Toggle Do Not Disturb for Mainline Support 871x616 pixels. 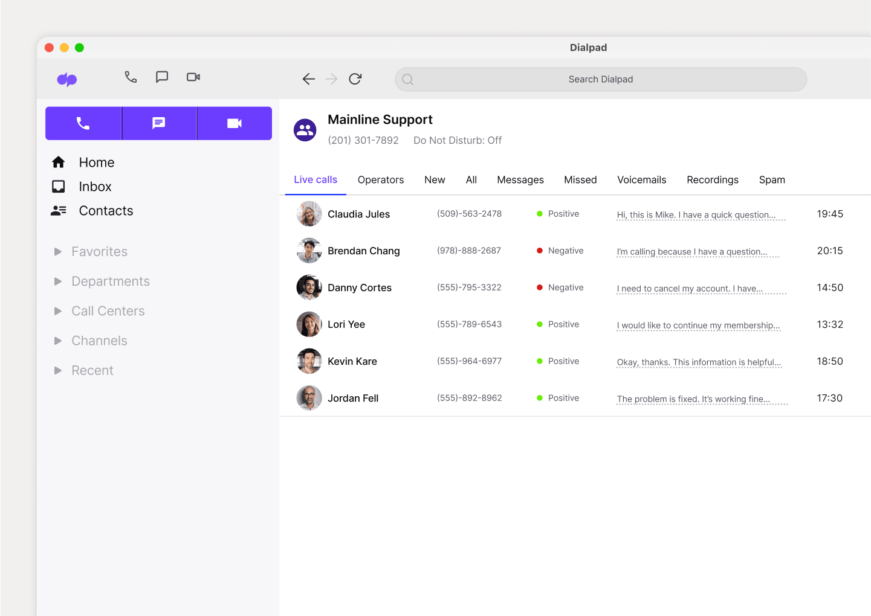tap(457, 140)
